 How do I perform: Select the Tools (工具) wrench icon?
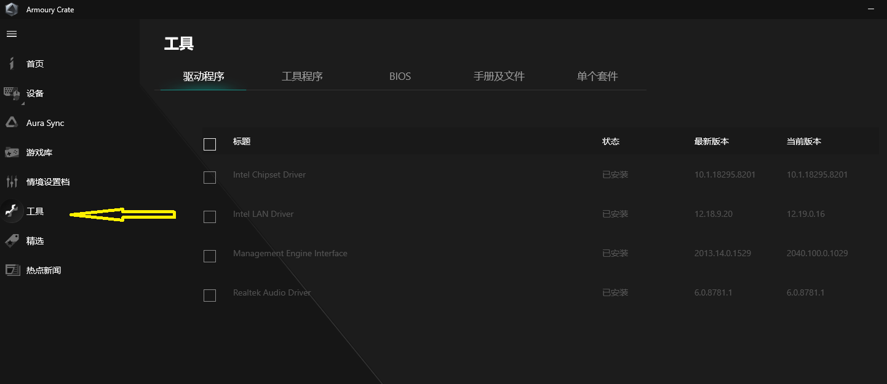point(12,211)
